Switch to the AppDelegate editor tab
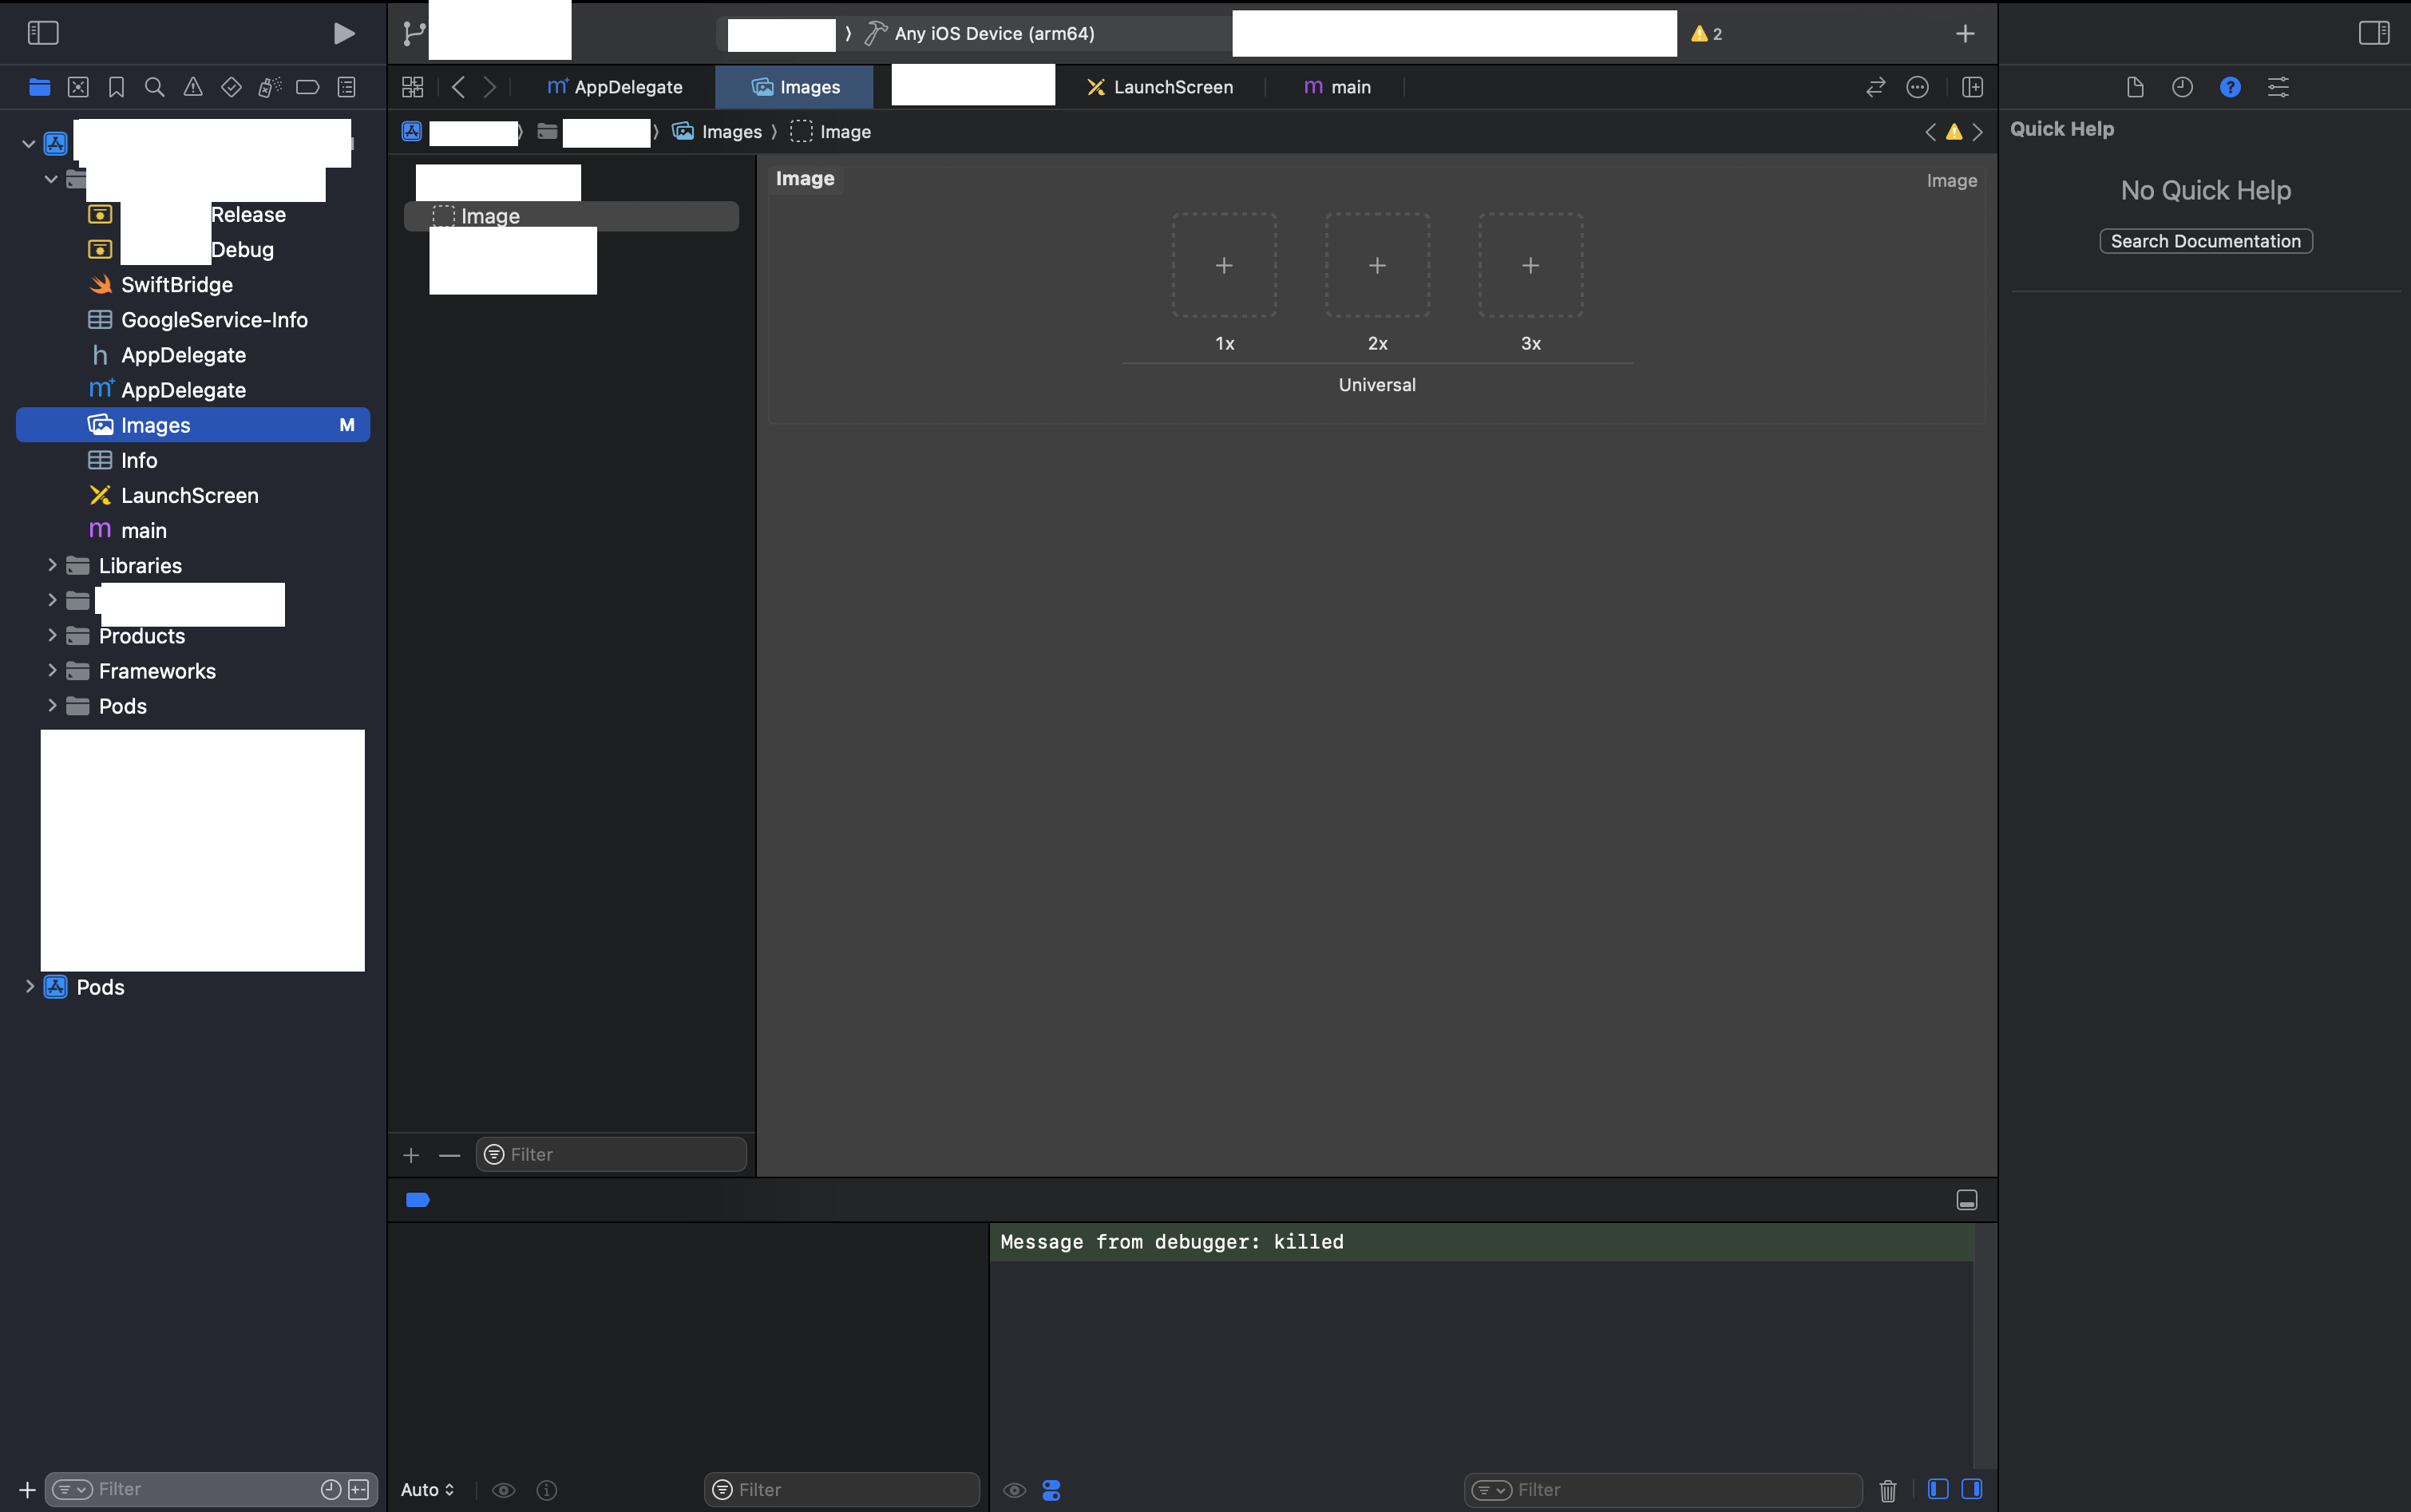Viewport: 2411px width, 1512px height. pos(615,87)
